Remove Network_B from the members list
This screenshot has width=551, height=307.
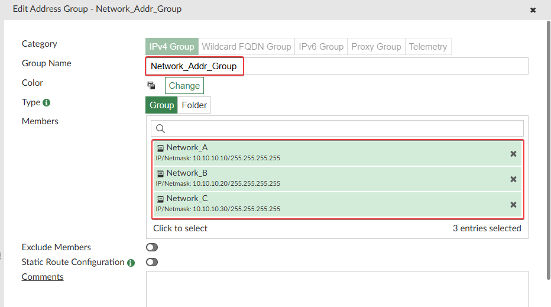click(x=513, y=179)
